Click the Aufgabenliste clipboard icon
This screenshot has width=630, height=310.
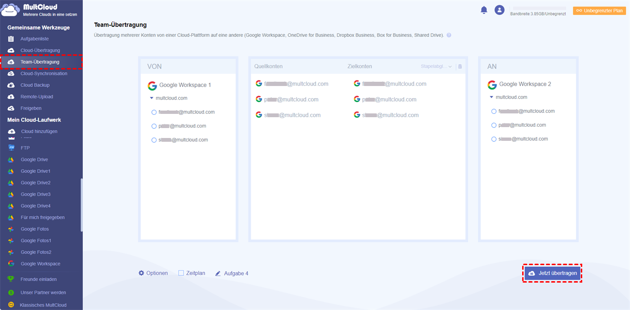[x=11, y=39]
